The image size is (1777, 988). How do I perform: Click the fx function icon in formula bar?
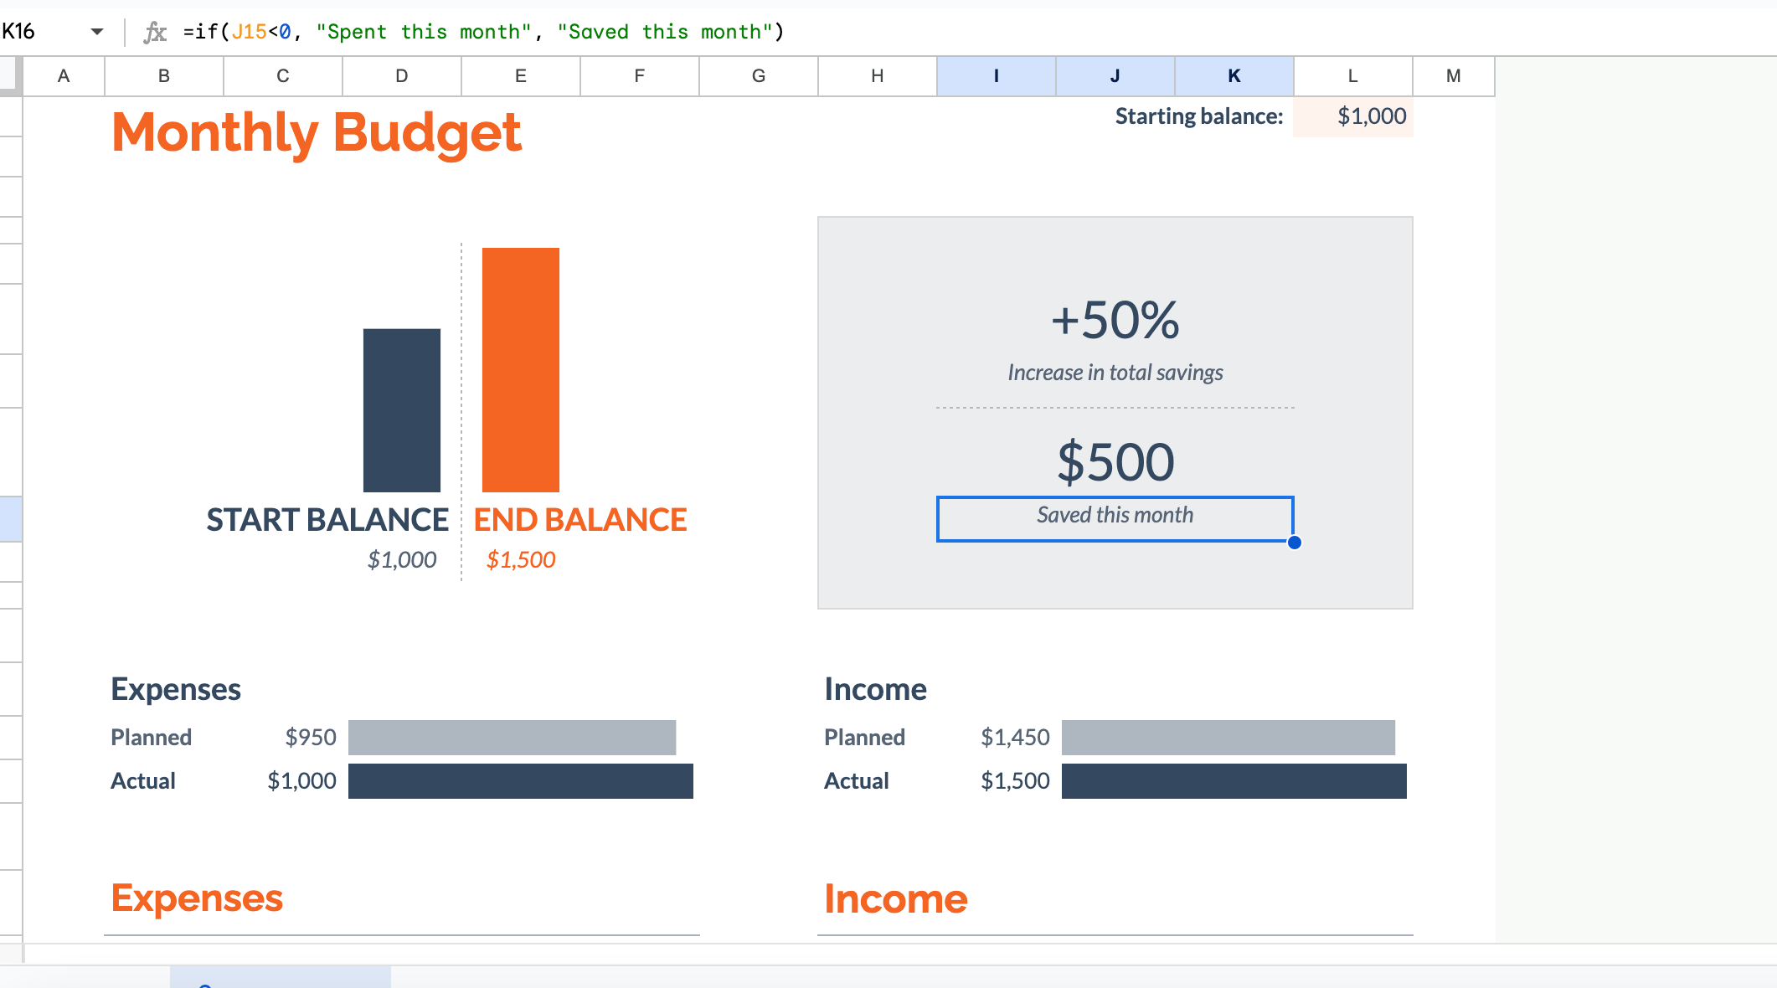coord(155,33)
